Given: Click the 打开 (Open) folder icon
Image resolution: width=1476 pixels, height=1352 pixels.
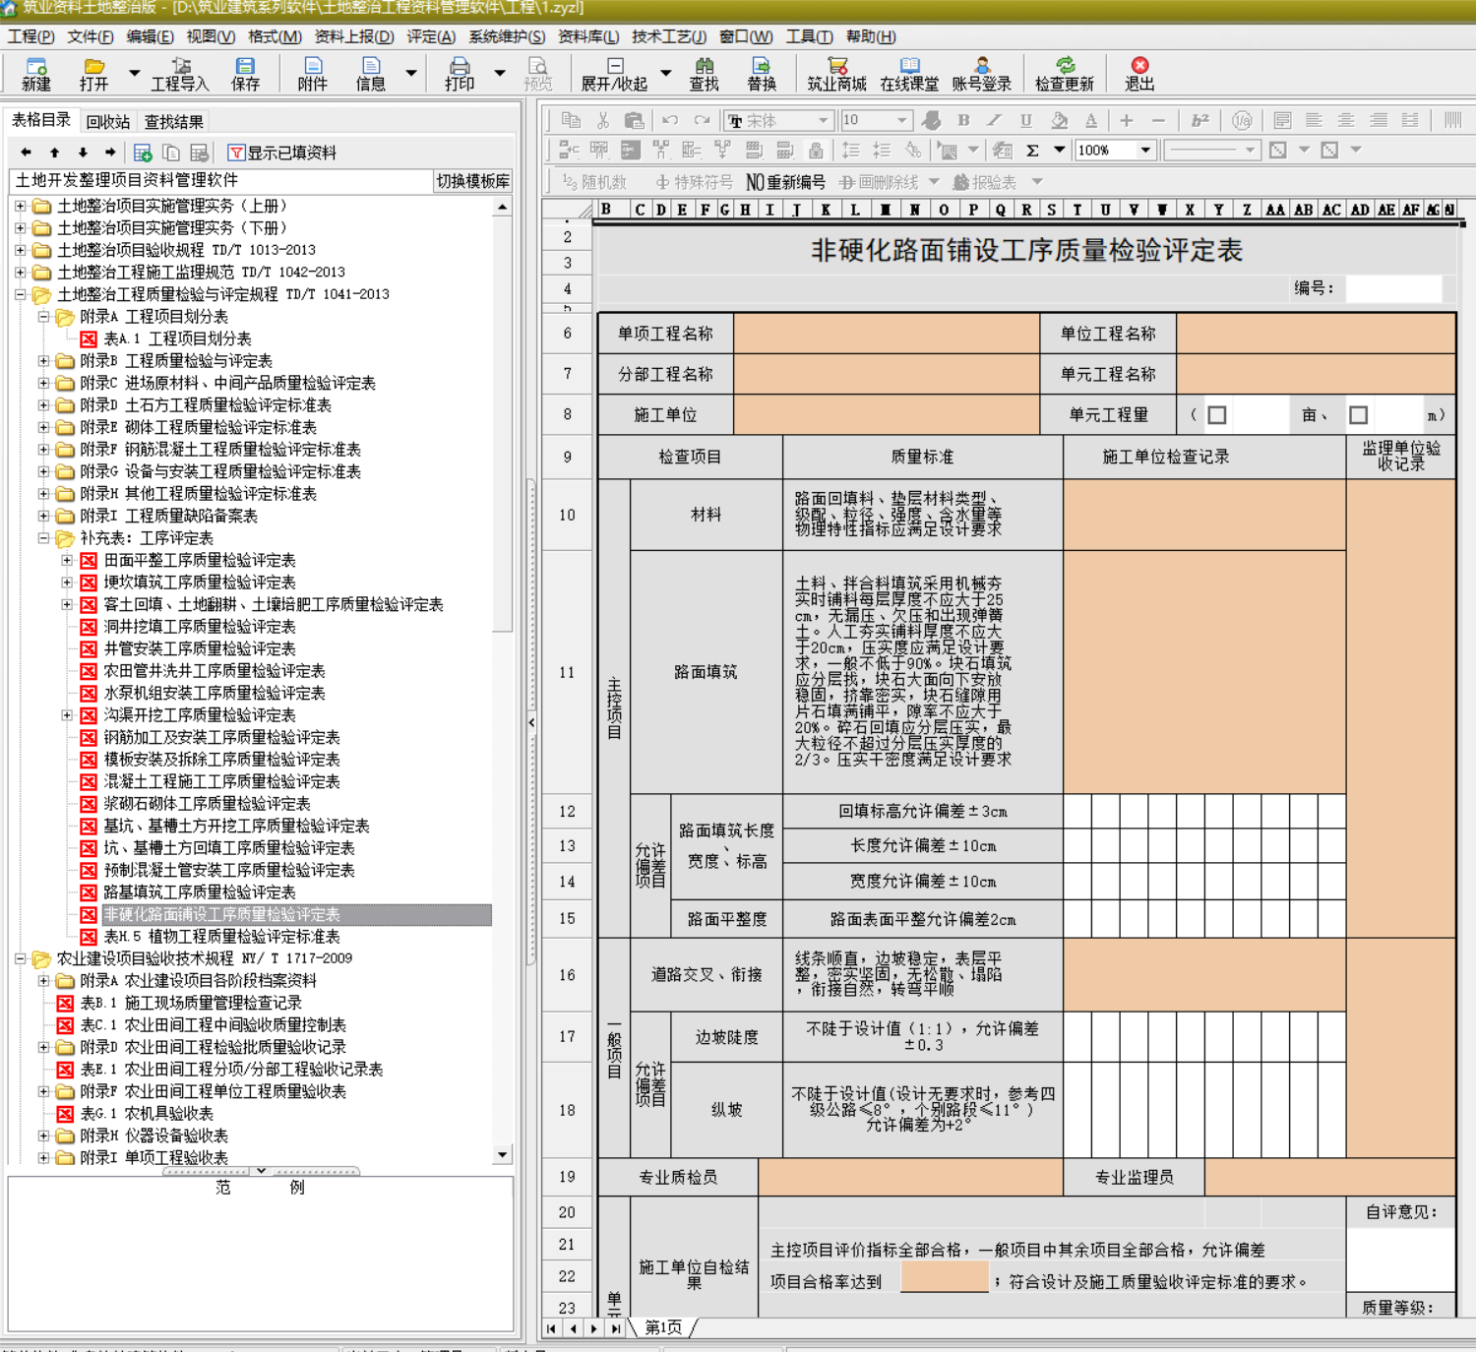Looking at the screenshot, I should coord(94,66).
